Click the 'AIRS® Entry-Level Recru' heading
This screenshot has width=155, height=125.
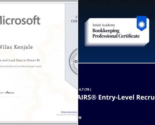tap(117, 97)
